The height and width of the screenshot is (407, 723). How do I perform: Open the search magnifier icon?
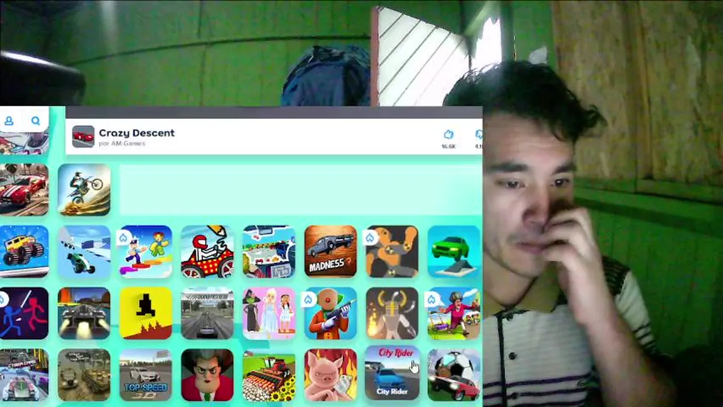click(x=36, y=120)
